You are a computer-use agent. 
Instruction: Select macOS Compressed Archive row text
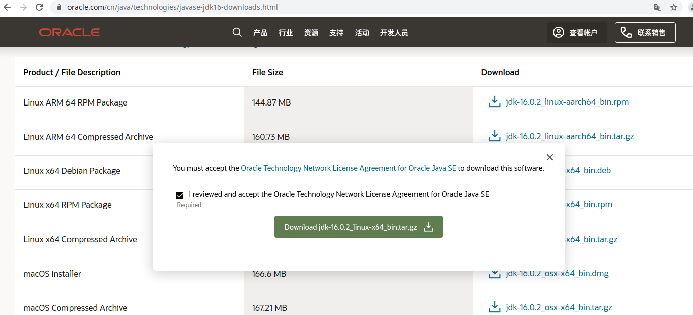(x=75, y=308)
